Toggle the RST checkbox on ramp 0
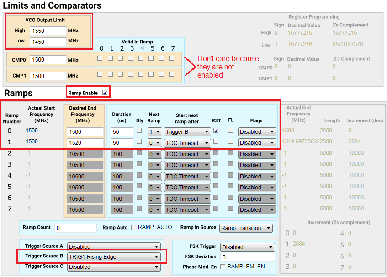 coord(215,130)
